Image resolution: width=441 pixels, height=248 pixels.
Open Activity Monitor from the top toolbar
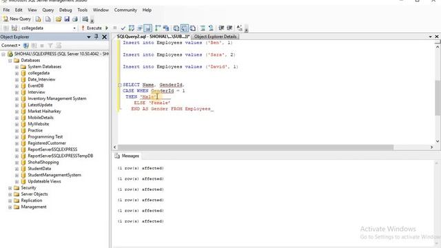click(x=85, y=19)
